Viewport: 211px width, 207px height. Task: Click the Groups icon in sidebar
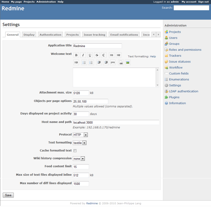[x=166, y=44]
